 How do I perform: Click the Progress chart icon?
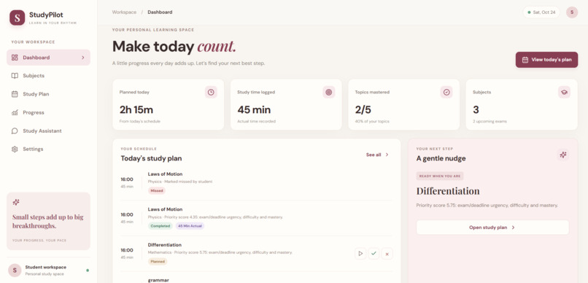point(15,112)
